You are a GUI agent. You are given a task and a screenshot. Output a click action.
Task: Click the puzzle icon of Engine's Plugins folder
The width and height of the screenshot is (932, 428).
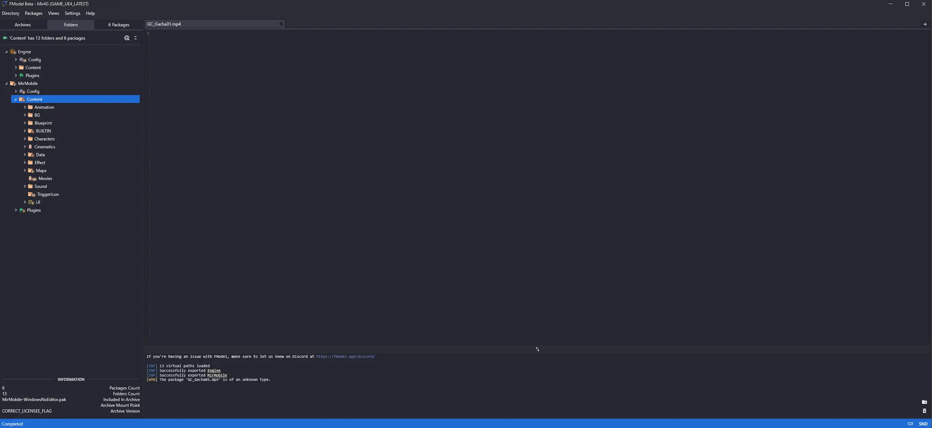click(x=21, y=75)
